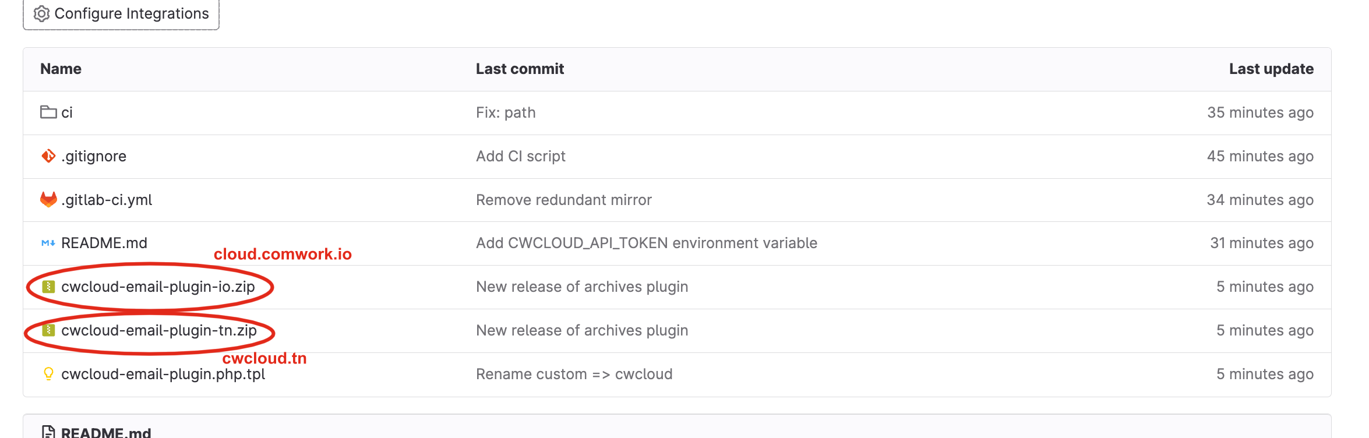
Task: View the 'Fix: path' commit
Action: [506, 112]
